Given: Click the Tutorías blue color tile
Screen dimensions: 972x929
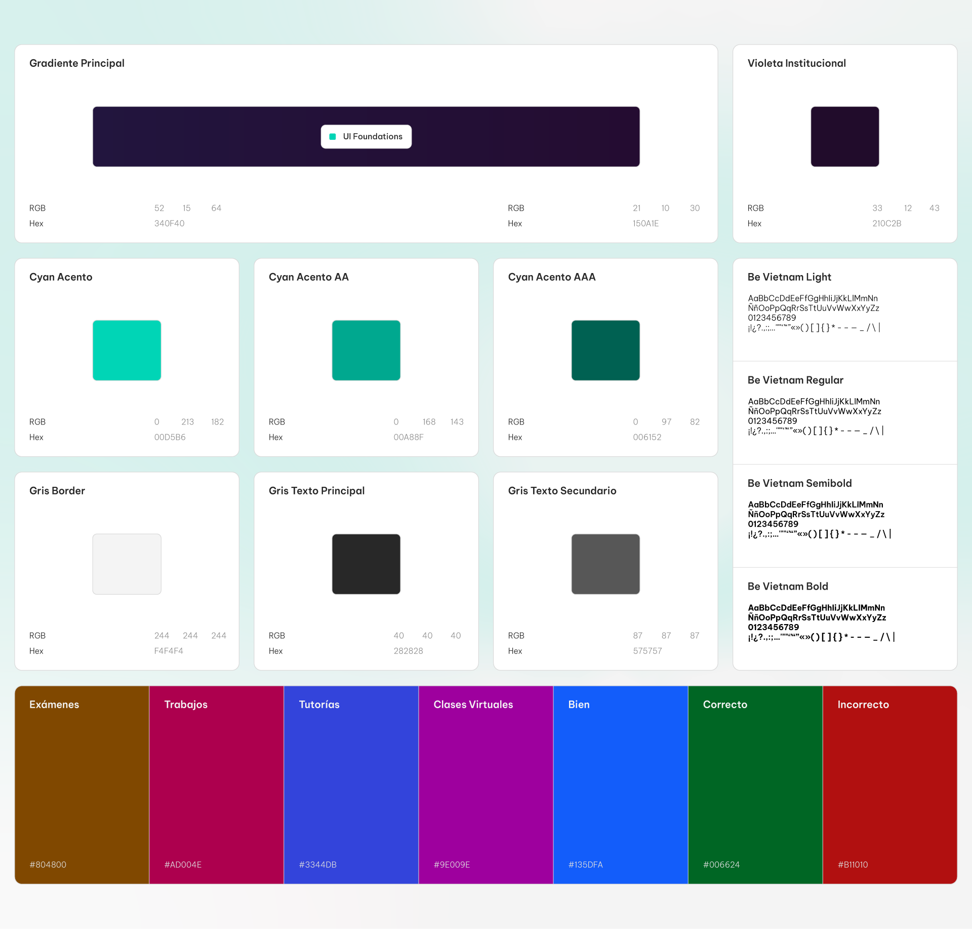Looking at the screenshot, I should 351,785.
